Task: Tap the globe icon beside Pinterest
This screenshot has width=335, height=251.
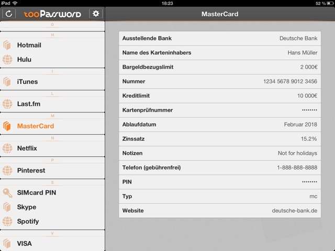Action: [x=7, y=170]
